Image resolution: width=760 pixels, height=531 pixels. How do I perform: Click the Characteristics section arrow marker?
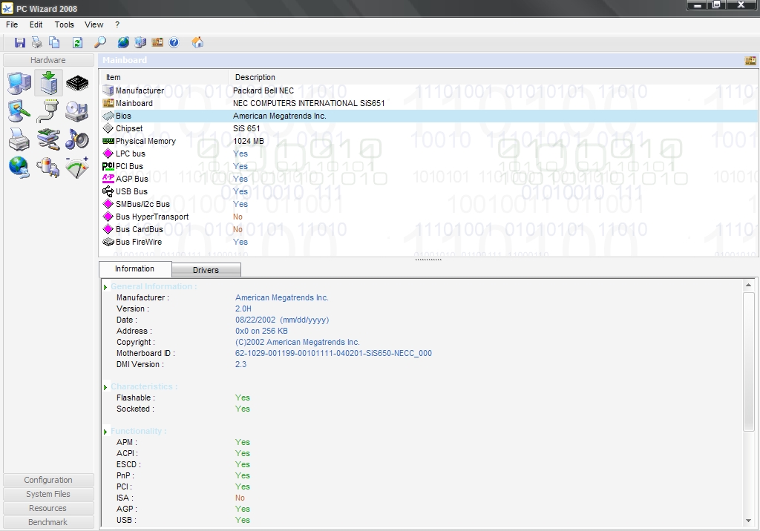coord(105,387)
